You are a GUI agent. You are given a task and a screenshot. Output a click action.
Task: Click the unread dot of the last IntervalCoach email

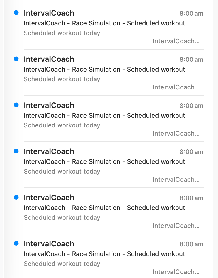(16, 243)
